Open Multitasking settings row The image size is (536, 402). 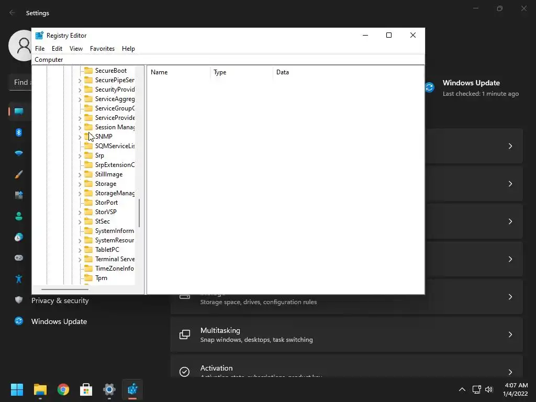click(347, 334)
